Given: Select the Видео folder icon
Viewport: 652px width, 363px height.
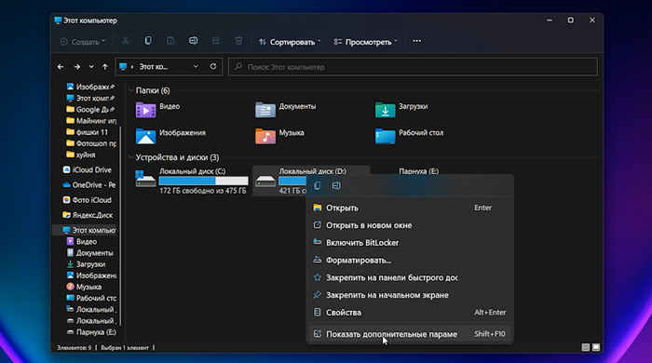Looking at the screenshot, I should tap(145, 110).
